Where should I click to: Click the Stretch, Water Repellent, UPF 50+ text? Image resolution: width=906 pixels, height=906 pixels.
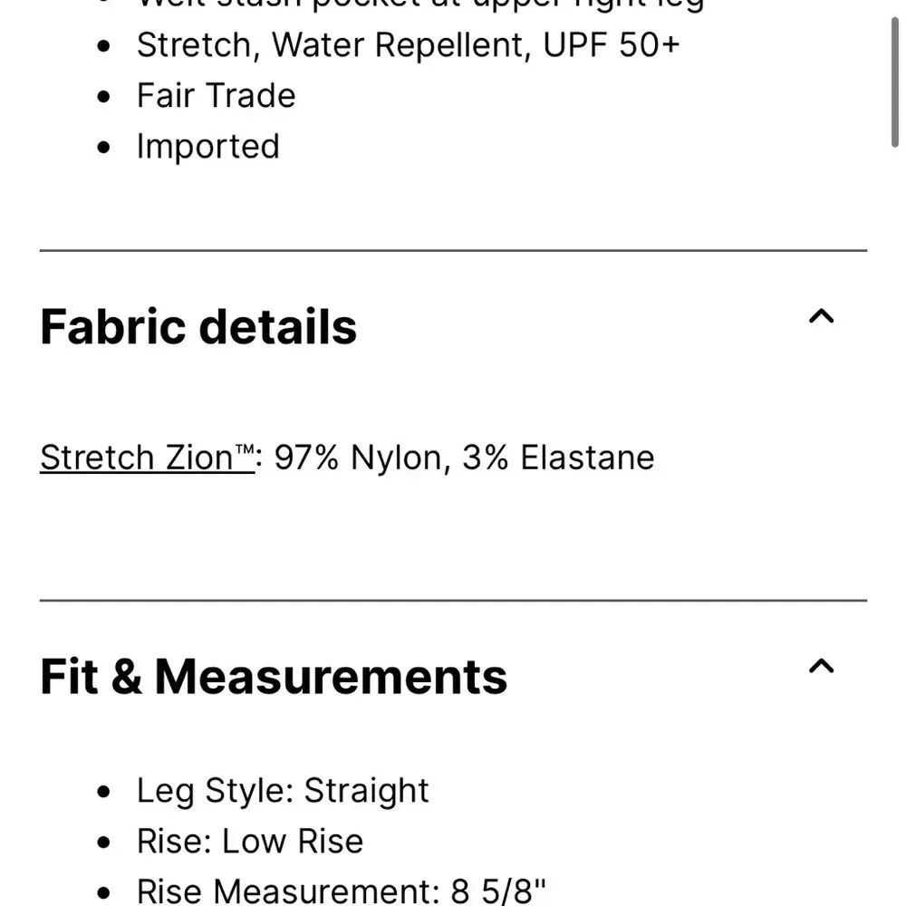click(409, 44)
